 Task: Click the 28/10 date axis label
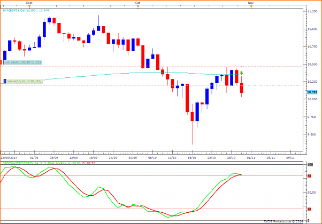(231, 158)
